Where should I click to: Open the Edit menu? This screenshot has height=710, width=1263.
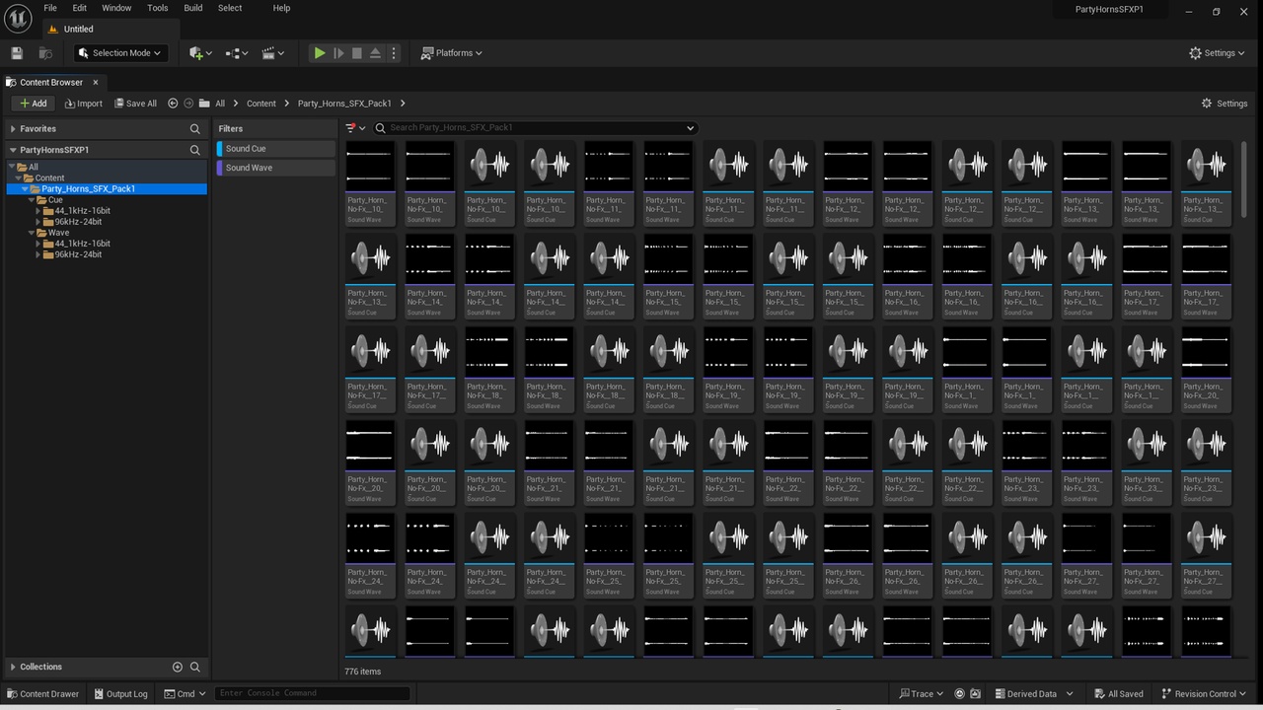tap(80, 8)
